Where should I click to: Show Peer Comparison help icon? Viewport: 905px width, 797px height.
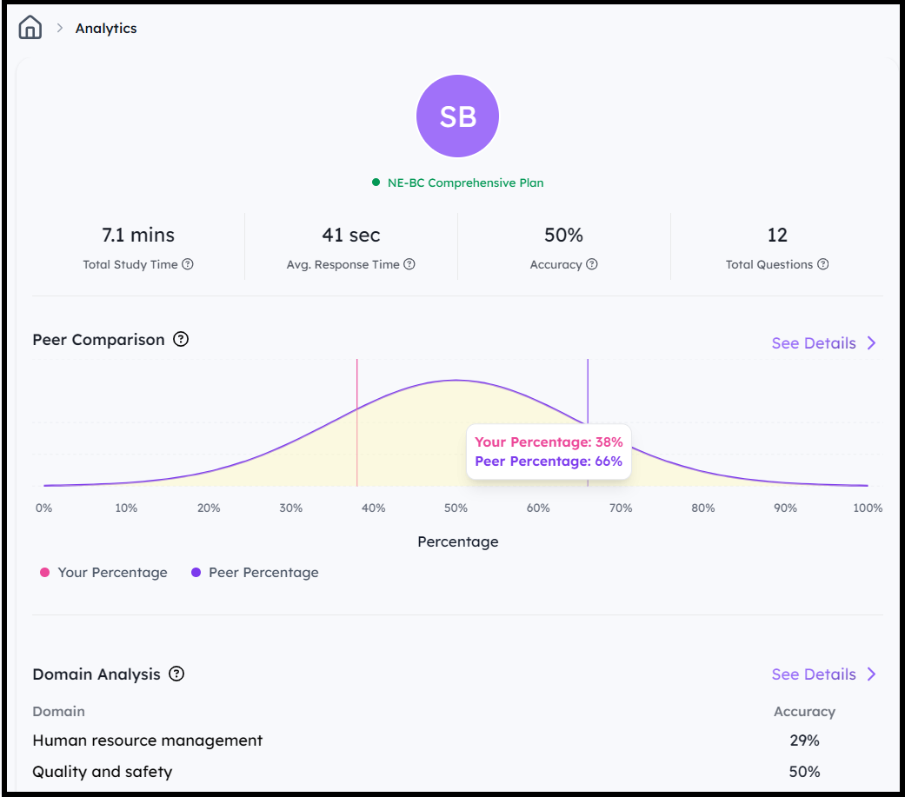coord(181,339)
